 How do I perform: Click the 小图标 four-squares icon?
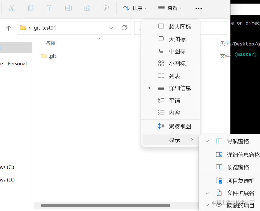tap(161, 63)
